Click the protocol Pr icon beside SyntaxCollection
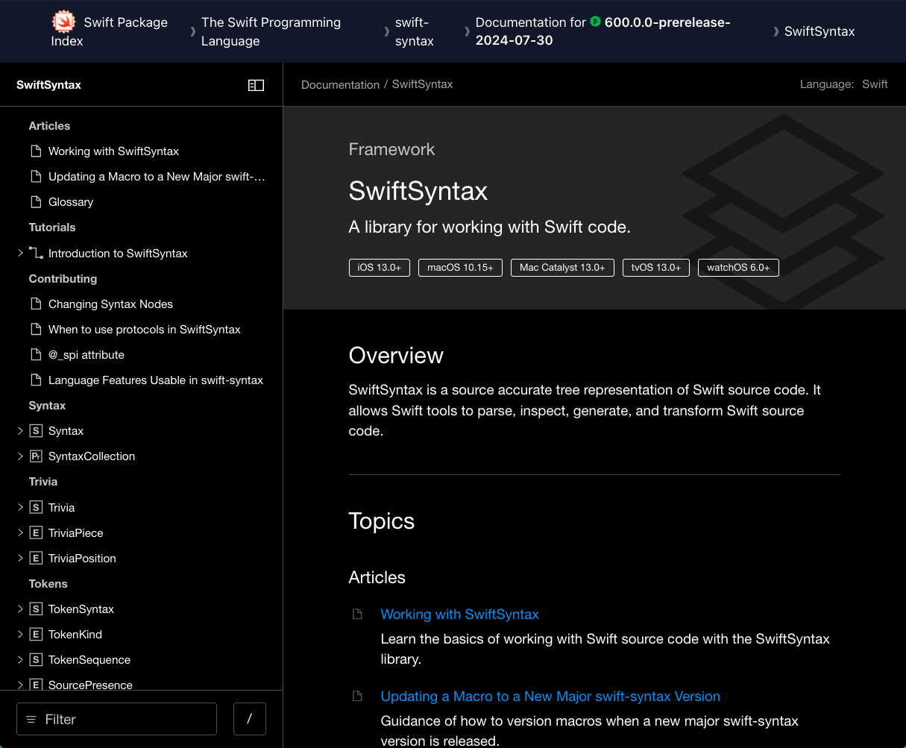Viewport: 906px width, 748px height. coord(35,456)
